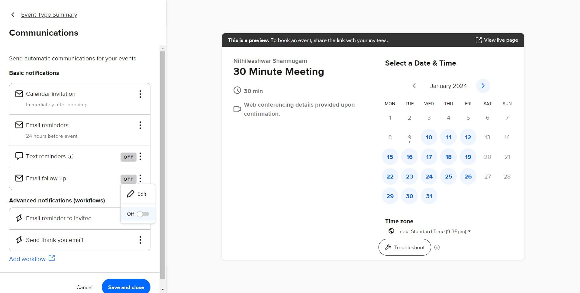Enable the Text reminders OFF toggle
The height and width of the screenshot is (293, 580).
[x=128, y=157]
